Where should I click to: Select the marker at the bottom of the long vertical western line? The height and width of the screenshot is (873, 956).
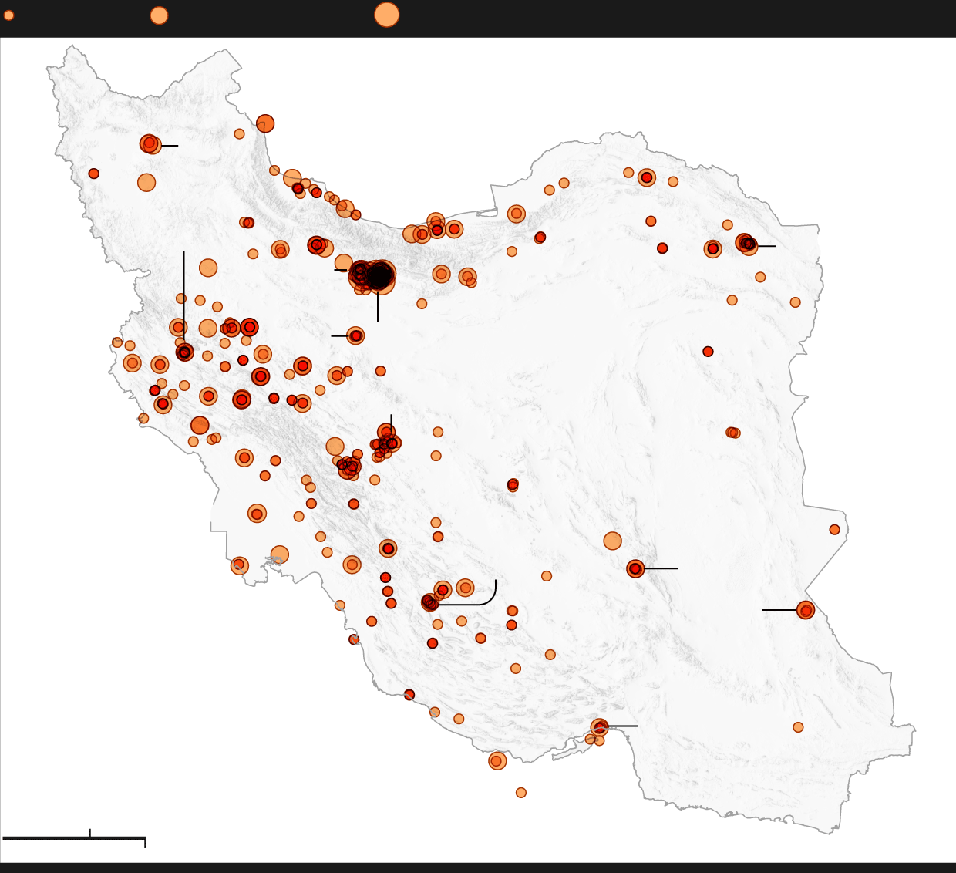[x=184, y=352]
